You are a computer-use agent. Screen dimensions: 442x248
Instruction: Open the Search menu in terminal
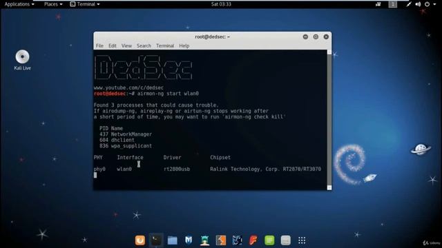144,45
